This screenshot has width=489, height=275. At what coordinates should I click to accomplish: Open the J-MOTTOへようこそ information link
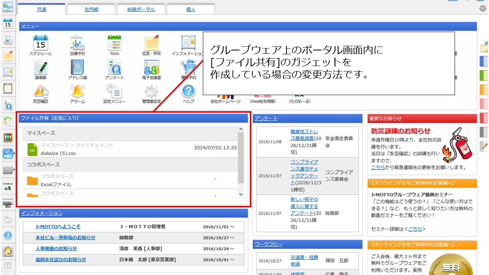[x=58, y=226]
